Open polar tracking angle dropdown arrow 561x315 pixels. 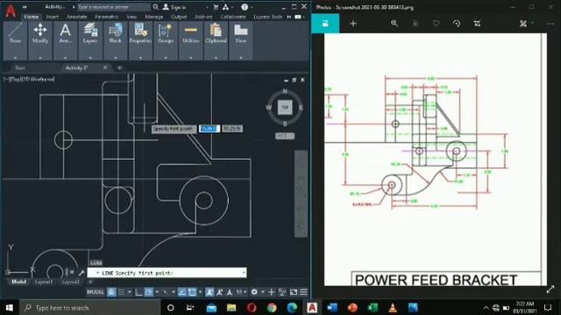tap(157, 292)
